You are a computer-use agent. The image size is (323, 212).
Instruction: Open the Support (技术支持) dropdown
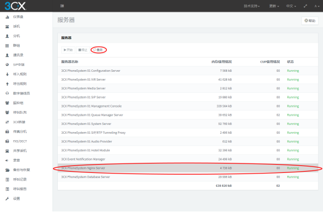[252, 6]
